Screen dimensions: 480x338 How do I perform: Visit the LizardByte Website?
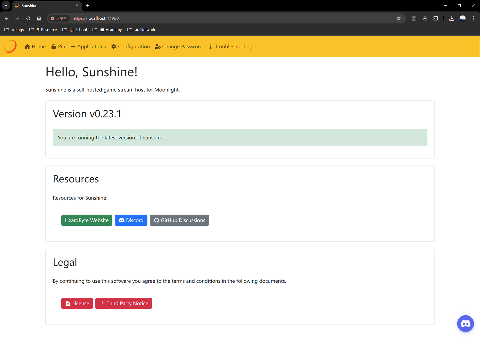87,220
